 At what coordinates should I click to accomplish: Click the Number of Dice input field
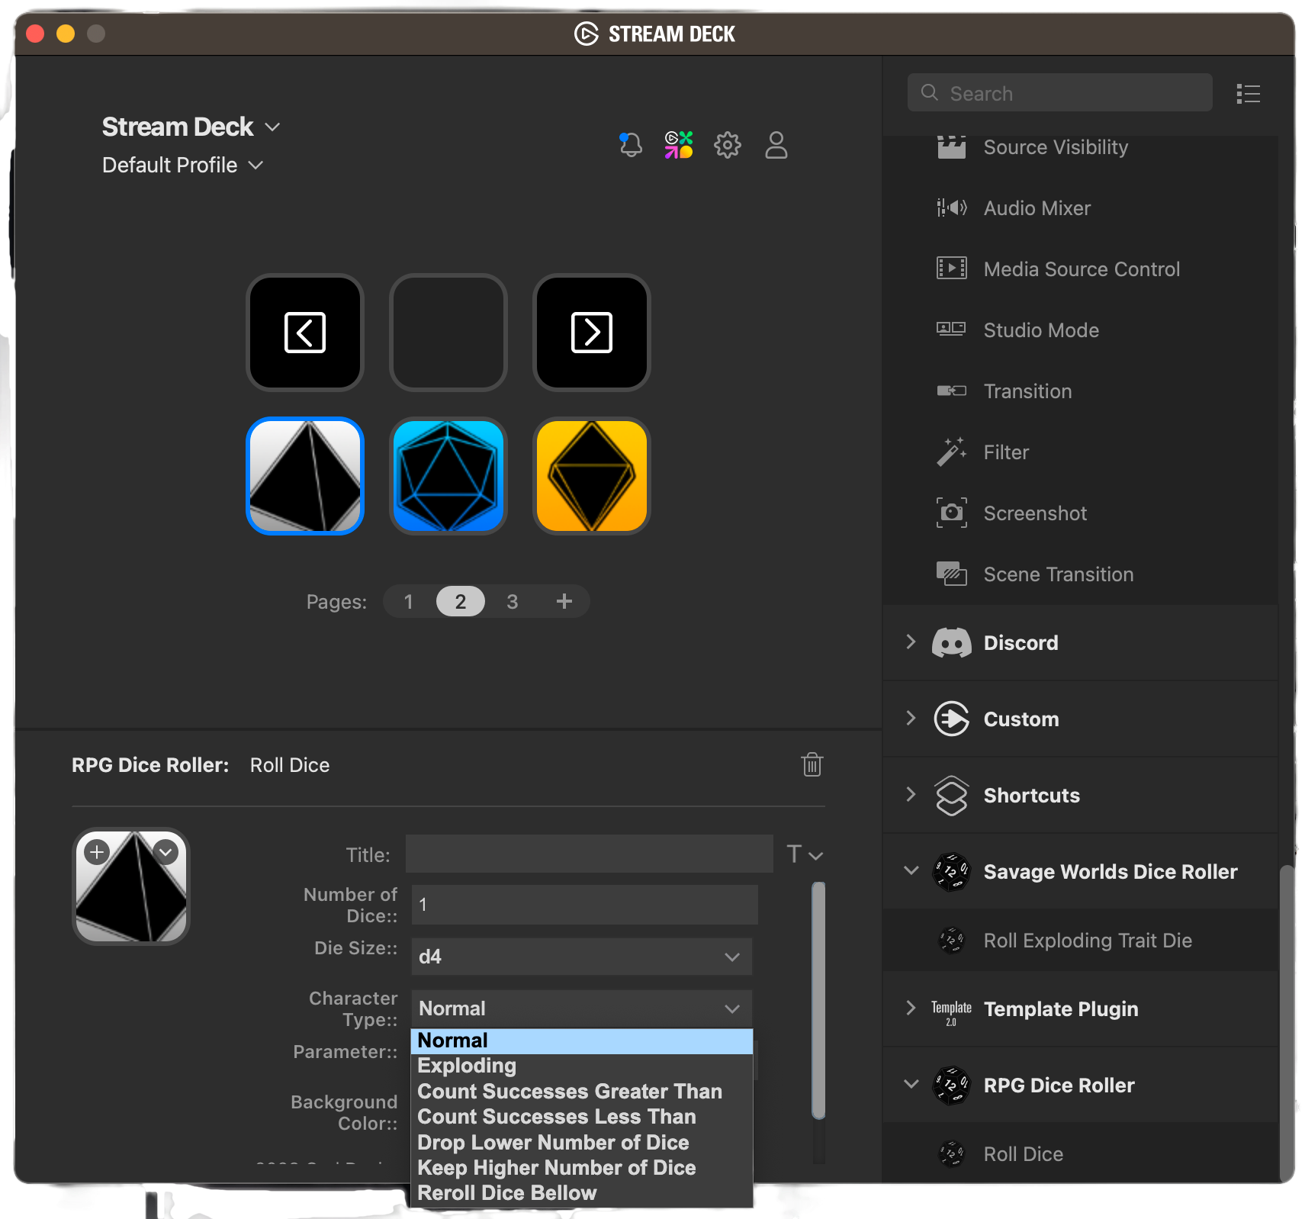coord(584,905)
